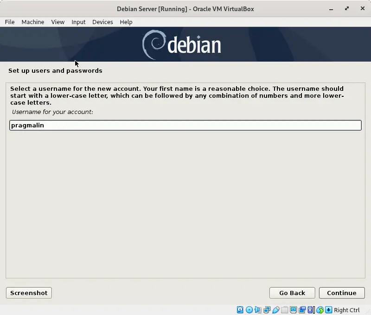371x315 pixels.
Task: Click the CPU virtualization status icon
Action: [311, 309]
